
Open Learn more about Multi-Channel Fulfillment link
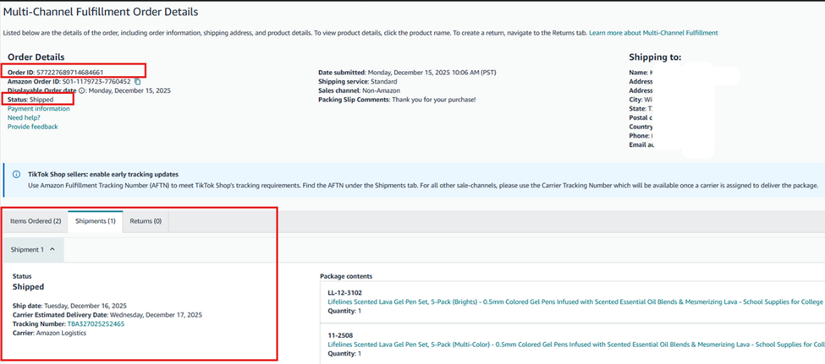(x=653, y=33)
